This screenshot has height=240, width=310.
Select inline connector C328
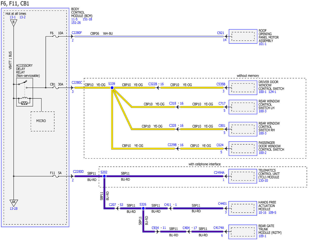(x=173, y=126)
